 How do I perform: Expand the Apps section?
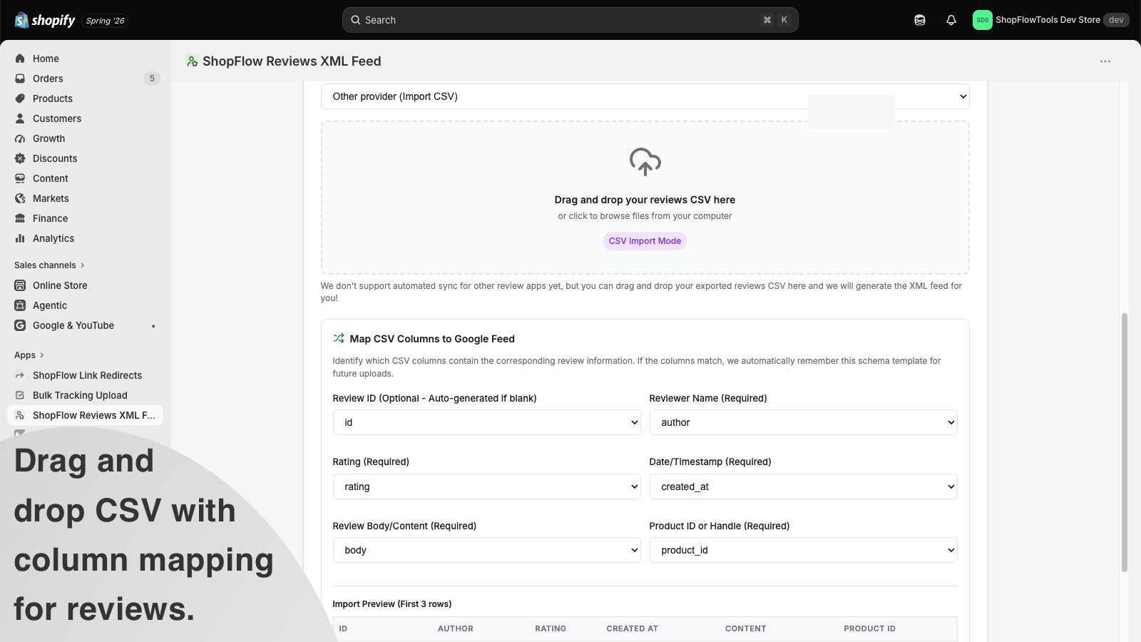(x=29, y=355)
